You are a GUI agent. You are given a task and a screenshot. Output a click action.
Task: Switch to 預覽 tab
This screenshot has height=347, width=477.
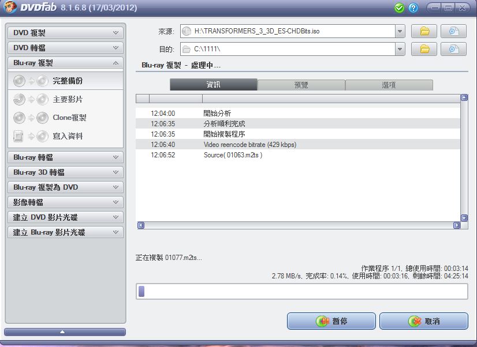click(x=301, y=85)
